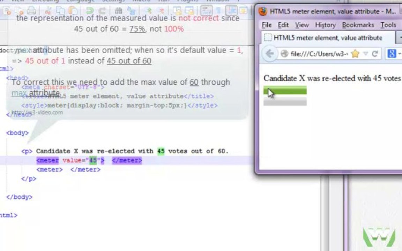Reload the page in Firefox
The height and width of the screenshot is (251, 402).
click(x=375, y=54)
